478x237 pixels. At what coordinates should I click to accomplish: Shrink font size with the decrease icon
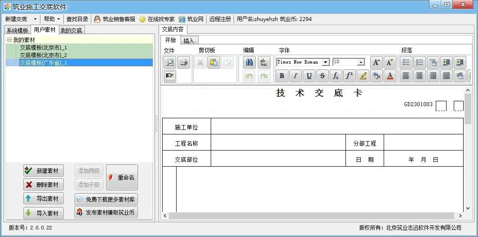389,62
